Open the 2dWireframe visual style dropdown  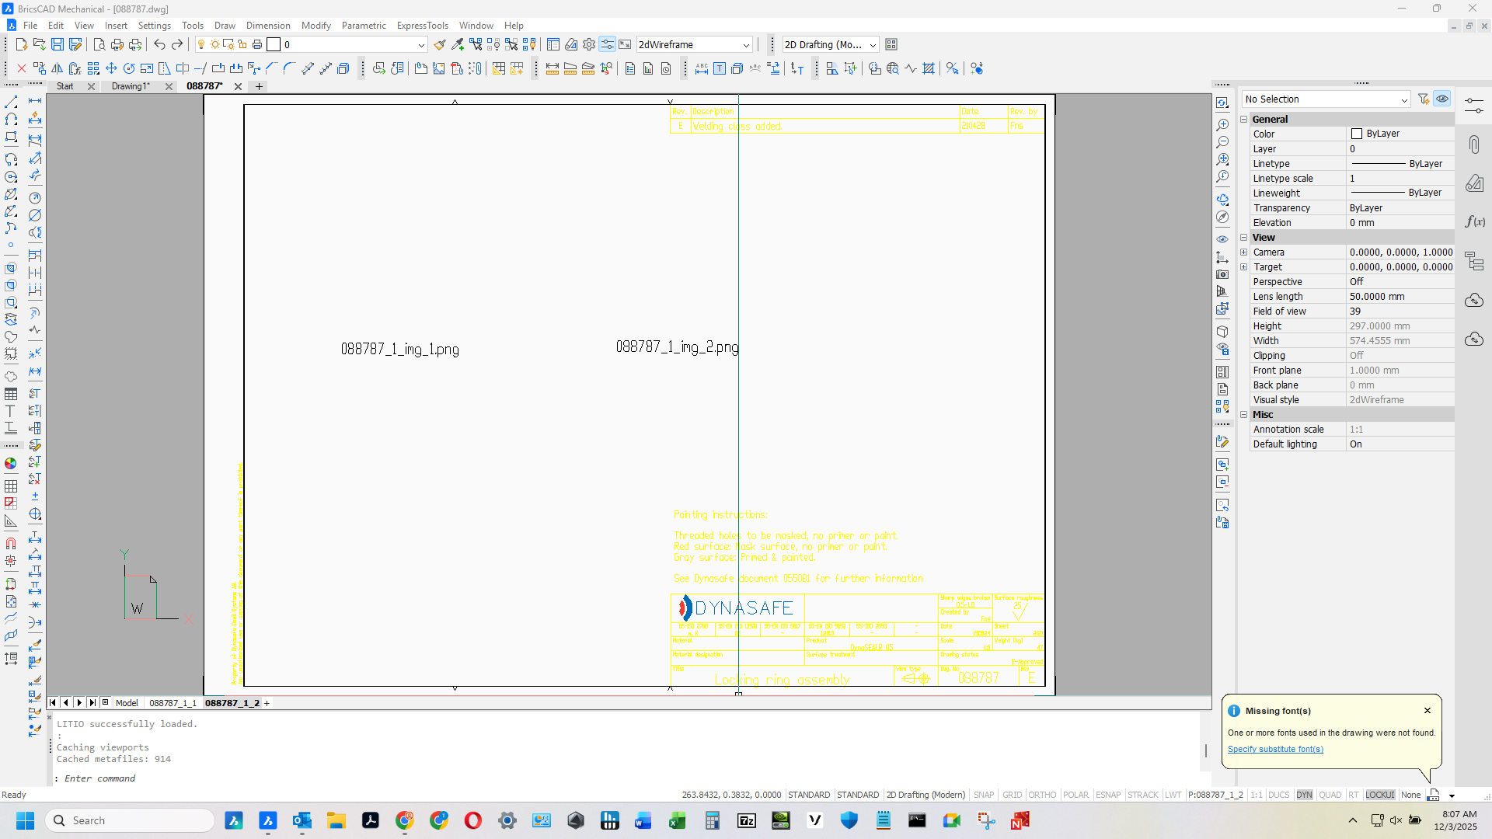pyautogui.click(x=694, y=45)
